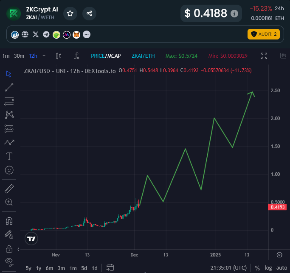Set date range to 6m
The image size is (290, 273).
[49, 268]
